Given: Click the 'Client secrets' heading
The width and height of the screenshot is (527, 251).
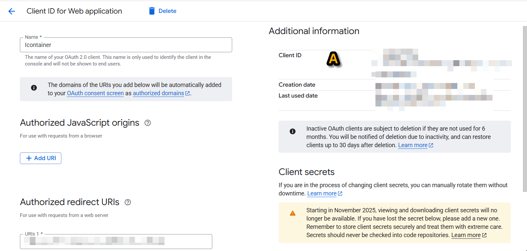Looking at the screenshot, I should (x=306, y=172).
